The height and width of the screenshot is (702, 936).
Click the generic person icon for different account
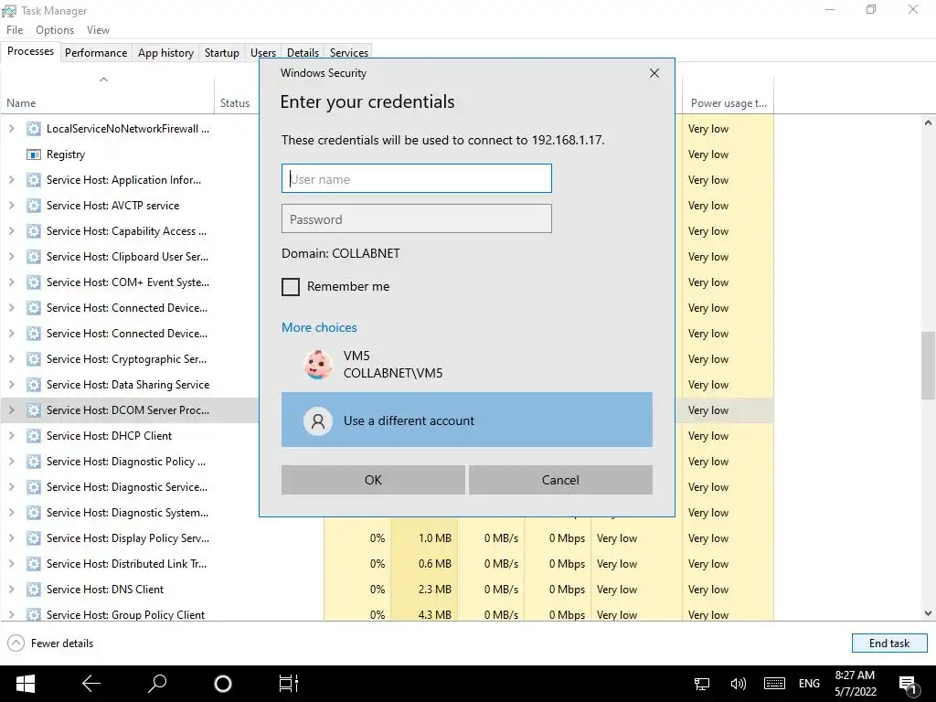pos(317,420)
